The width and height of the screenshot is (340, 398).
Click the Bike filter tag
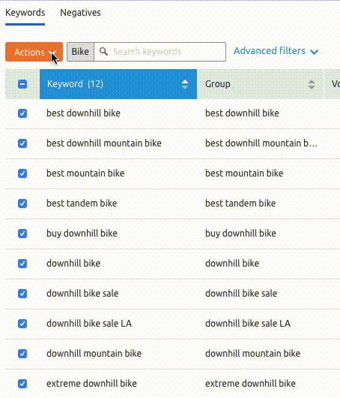pos(80,52)
